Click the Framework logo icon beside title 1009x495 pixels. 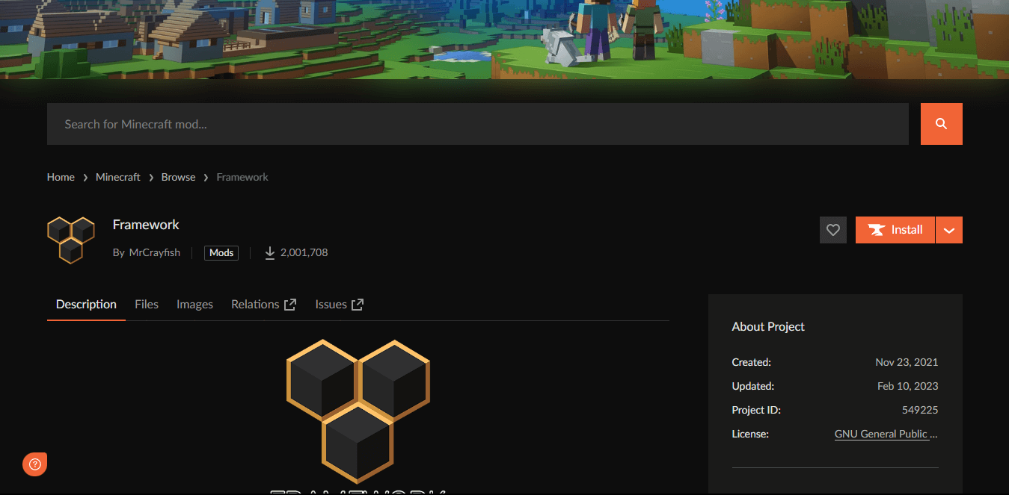(71, 240)
